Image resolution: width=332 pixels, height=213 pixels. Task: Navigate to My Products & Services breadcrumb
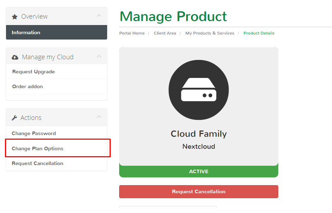pos(210,33)
